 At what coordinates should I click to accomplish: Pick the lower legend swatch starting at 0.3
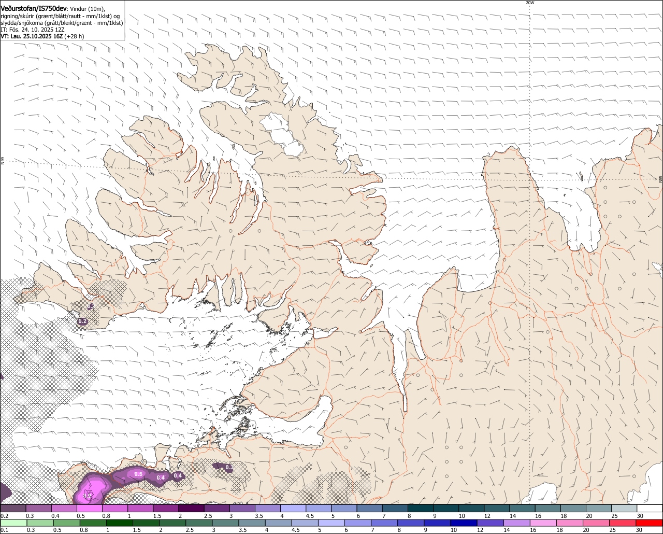41,523
